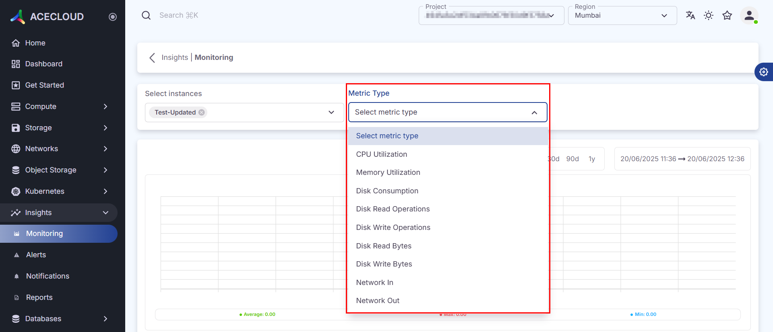Viewport: 773px width, 332px height.
Task: Open the user profile avatar
Action: pos(749,16)
